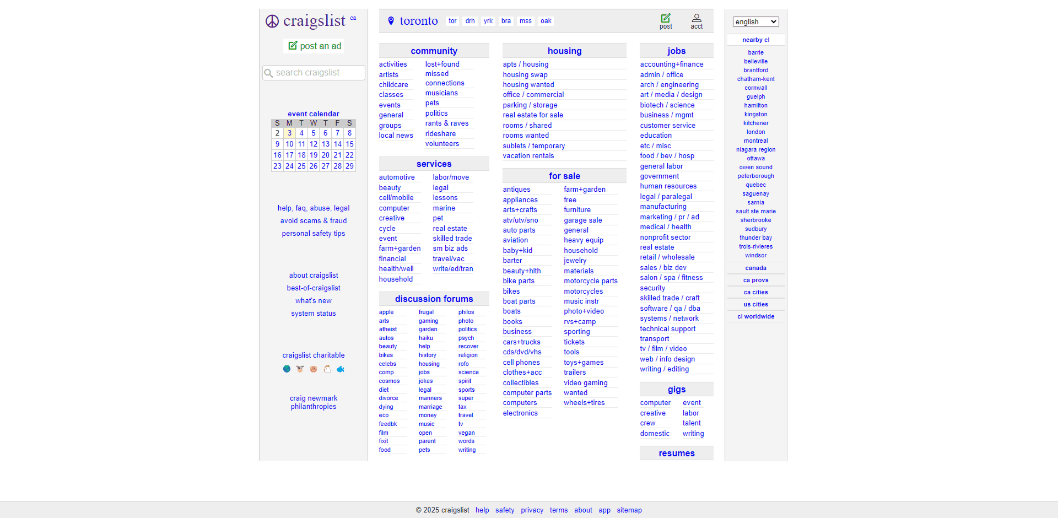This screenshot has width=1058, height=518.
Task: Select the tor subarea tab
Action: click(x=452, y=21)
